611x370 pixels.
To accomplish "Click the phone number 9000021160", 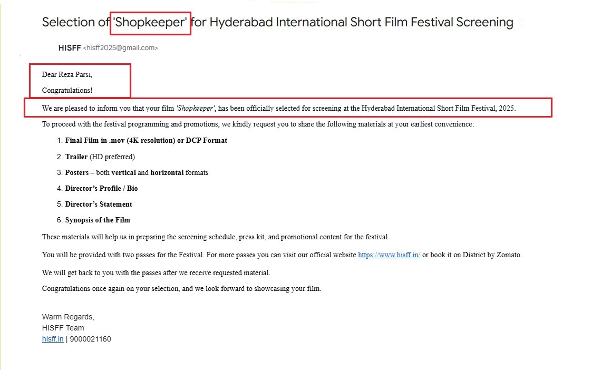I will [90, 339].
